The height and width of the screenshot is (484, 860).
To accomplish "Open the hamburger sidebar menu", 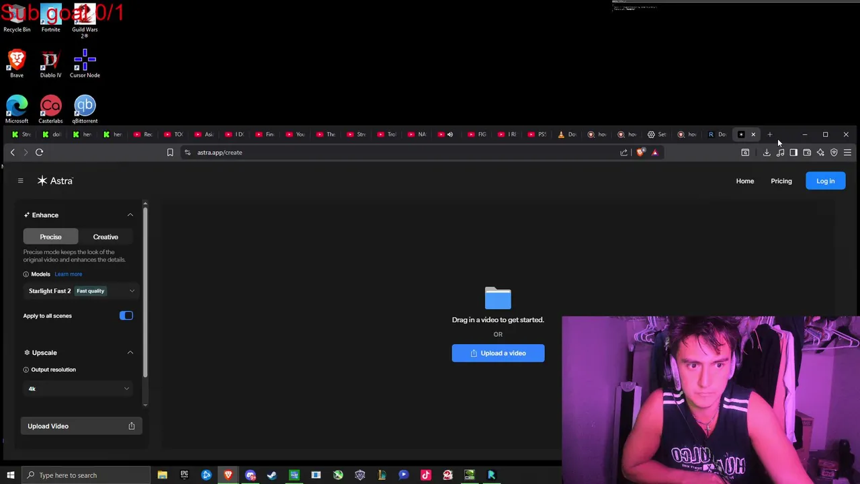I will point(20,181).
